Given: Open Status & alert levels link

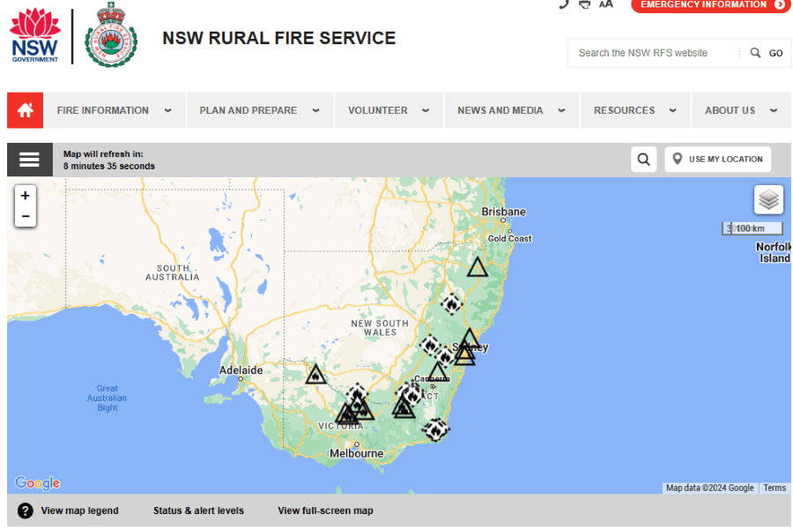Looking at the screenshot, I should click(198, 510).
